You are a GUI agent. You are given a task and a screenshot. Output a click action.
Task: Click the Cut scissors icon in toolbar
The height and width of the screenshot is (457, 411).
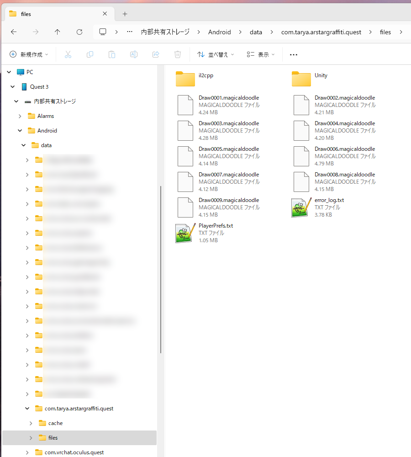pos(68,54)
